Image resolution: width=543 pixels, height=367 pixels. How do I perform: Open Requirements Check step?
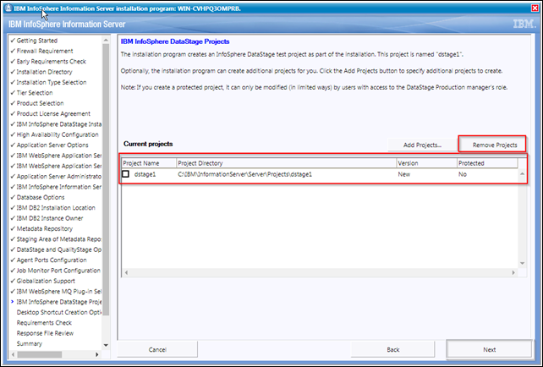point(44,323)
